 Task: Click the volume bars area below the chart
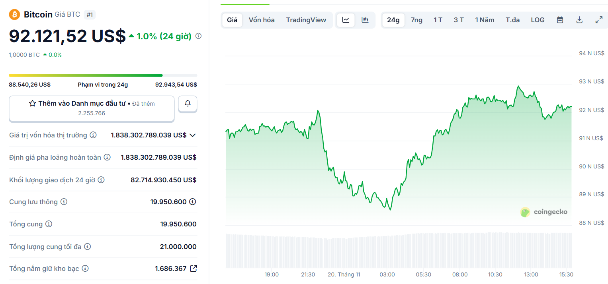tap(398, 250)
